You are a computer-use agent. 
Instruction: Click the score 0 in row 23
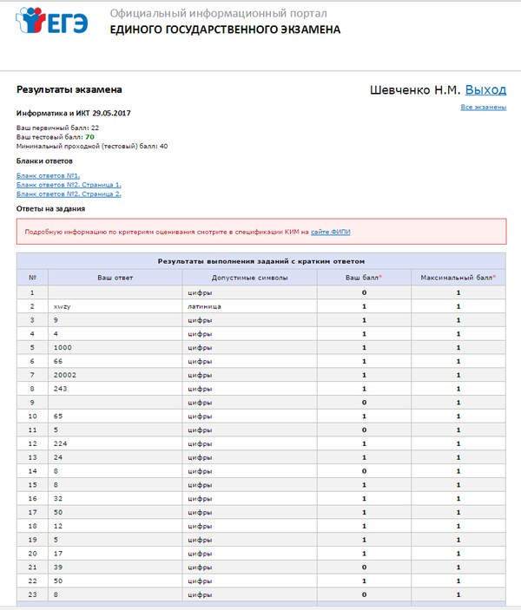click(x=364, y=594)
